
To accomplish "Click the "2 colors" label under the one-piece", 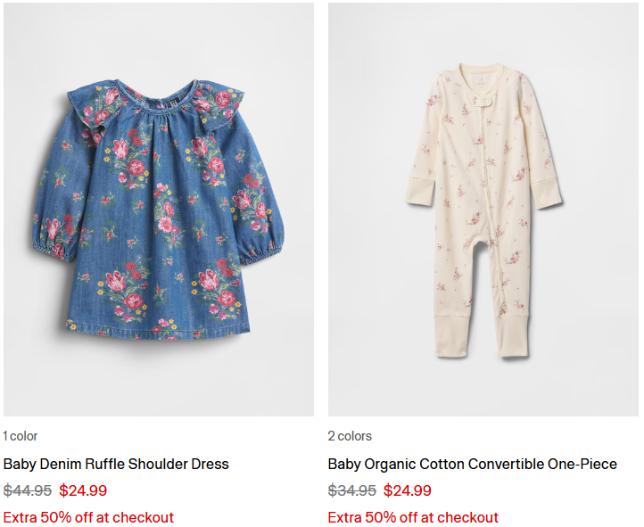I will [x=350, y=436].
